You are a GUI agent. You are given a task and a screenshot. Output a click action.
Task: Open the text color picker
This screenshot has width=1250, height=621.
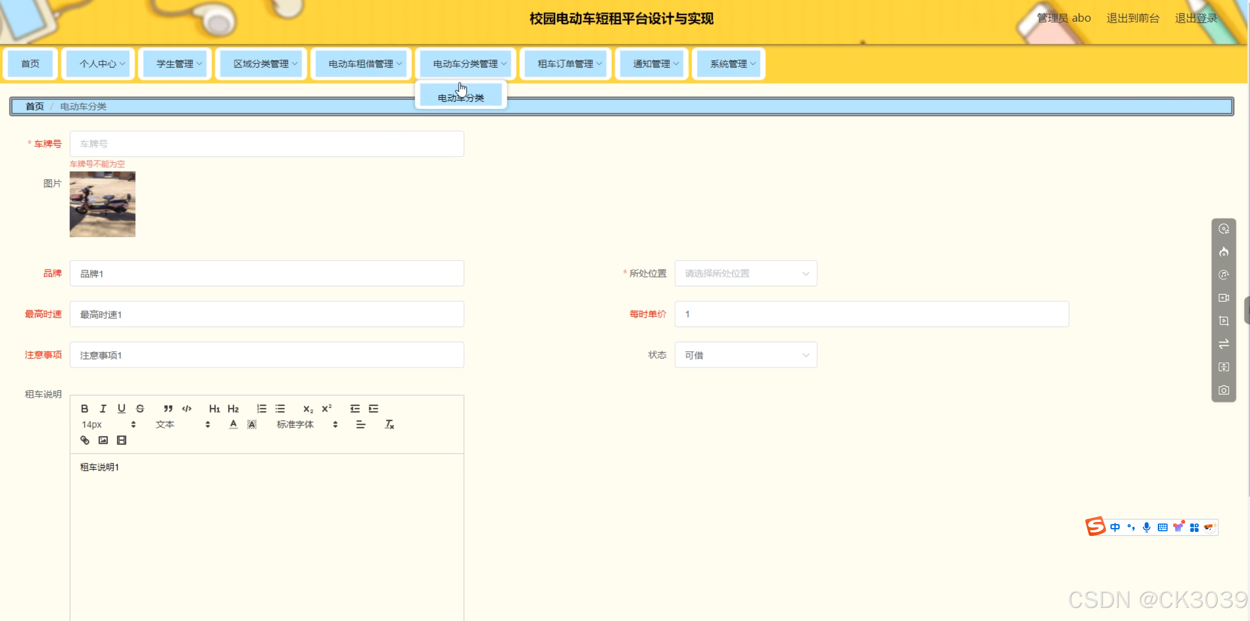point(233,425)
